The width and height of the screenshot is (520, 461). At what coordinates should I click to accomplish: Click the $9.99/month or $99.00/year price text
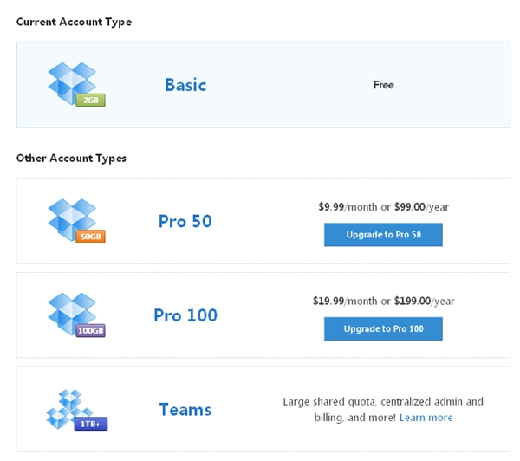click(x=384, y=207)
